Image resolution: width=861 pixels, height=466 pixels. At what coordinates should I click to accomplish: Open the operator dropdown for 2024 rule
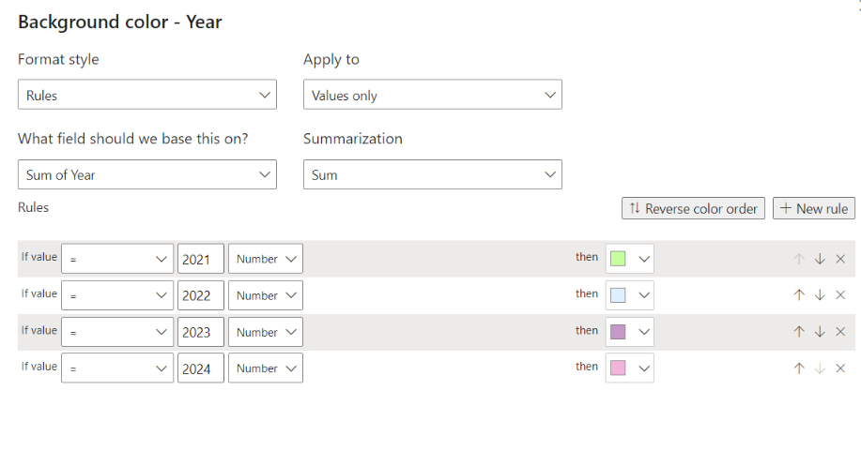pos(117,368)
